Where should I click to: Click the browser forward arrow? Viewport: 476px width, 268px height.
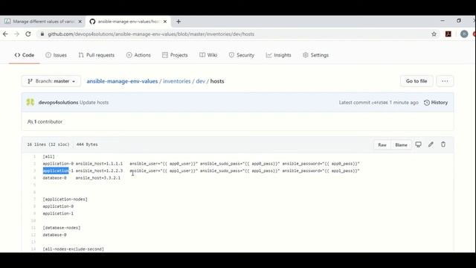(x=16, y=34)
